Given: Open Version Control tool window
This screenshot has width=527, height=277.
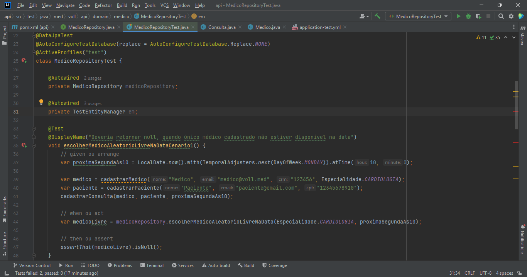Looking at the screenshot, I should (x=32, y=265).
